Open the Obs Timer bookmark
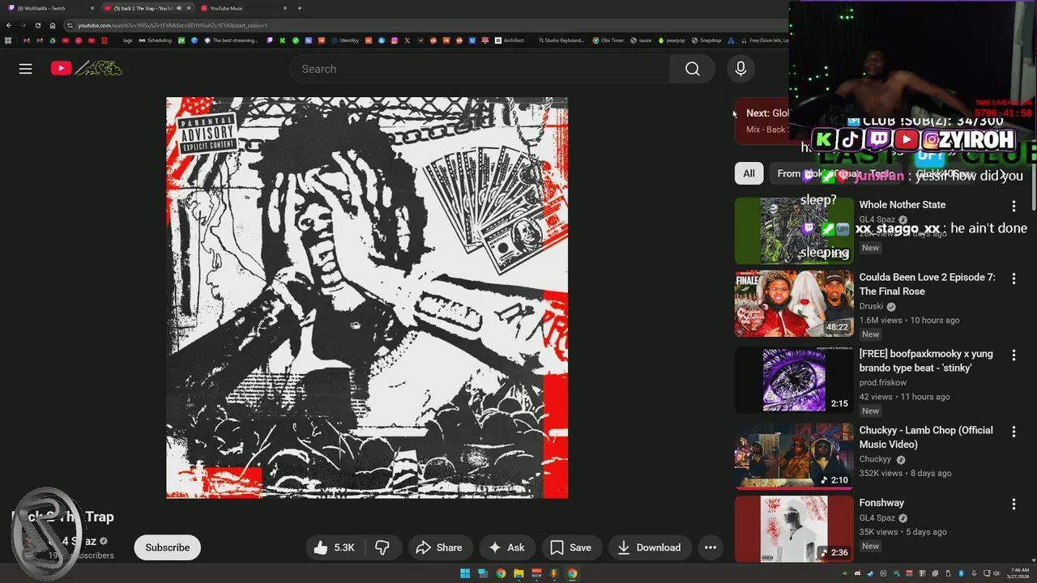The width and height of the screenshot is (1037, 583). pyautogui.click(x=608, y=40)
